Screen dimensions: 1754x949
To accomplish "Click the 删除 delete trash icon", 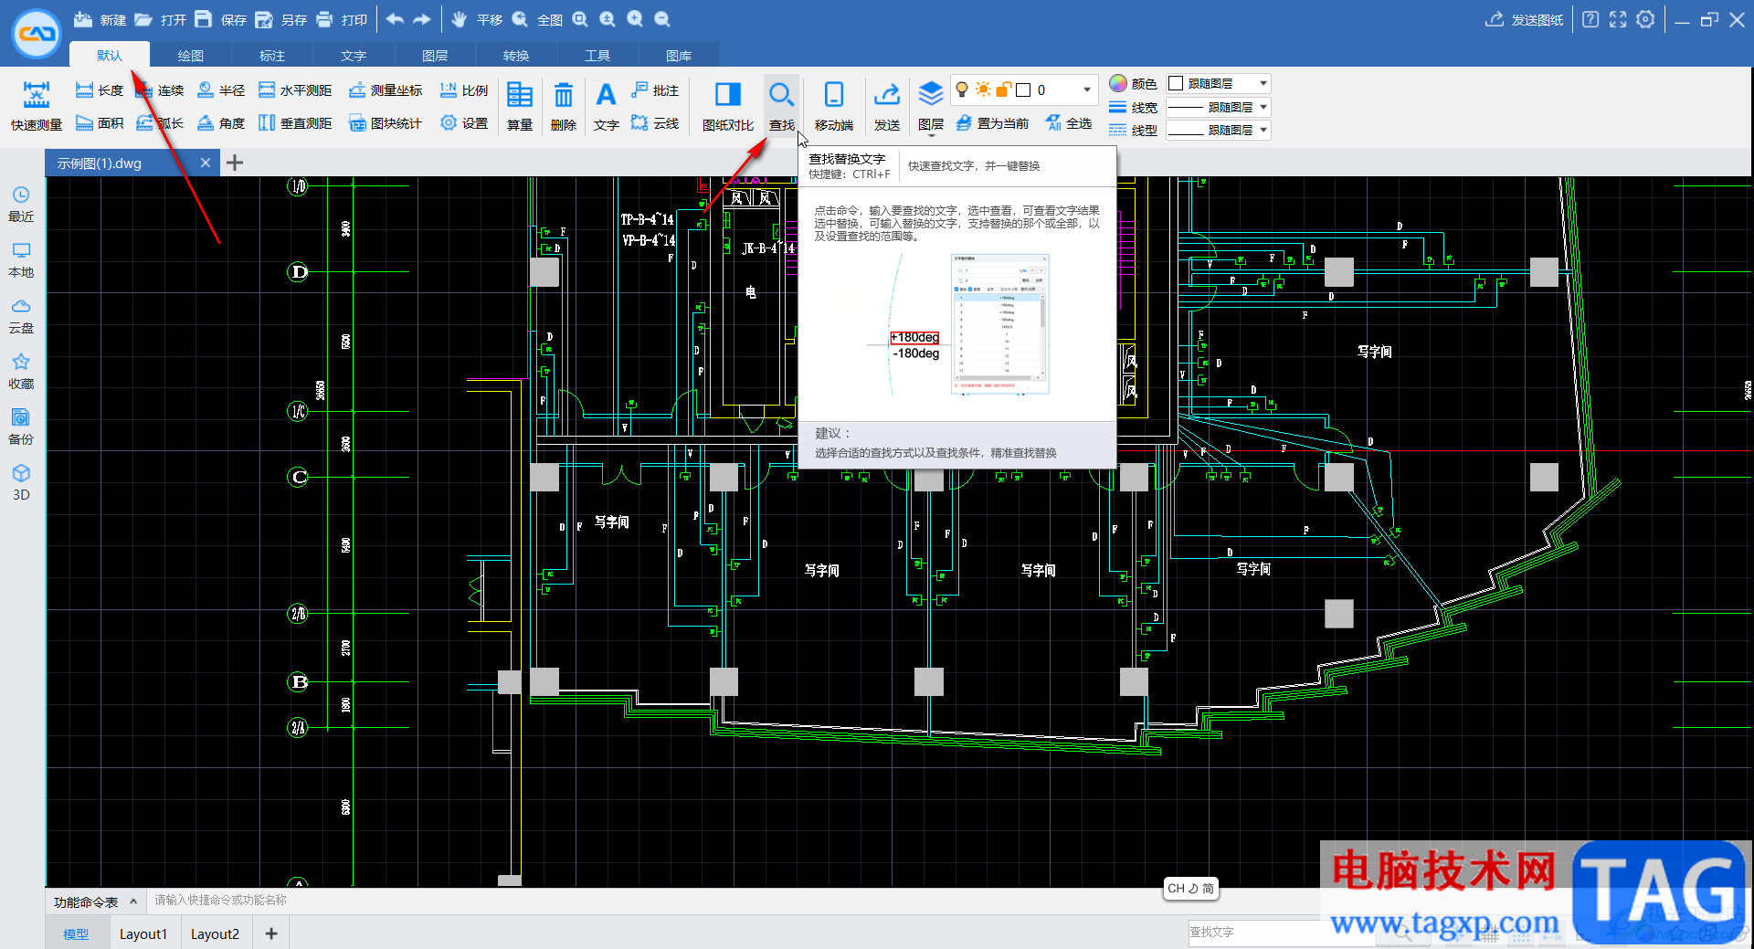I will tap(564, 106).
